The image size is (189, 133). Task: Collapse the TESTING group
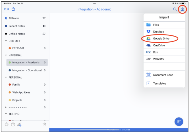click(x=6, y=114)
